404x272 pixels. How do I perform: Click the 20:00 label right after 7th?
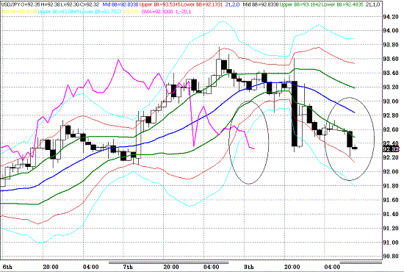[x=171, y=267]
